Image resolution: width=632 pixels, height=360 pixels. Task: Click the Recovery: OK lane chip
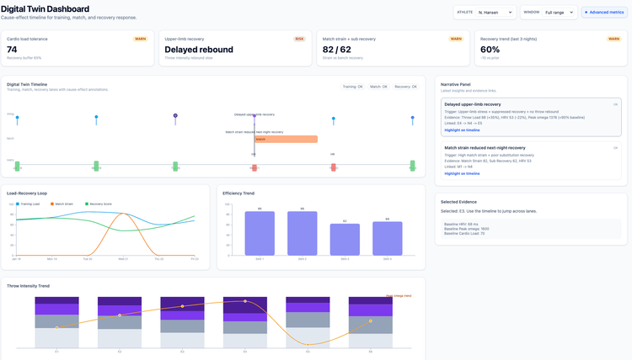(x=406, y=87)
